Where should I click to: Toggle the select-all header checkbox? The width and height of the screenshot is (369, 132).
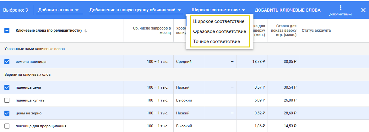click(7, 31)
